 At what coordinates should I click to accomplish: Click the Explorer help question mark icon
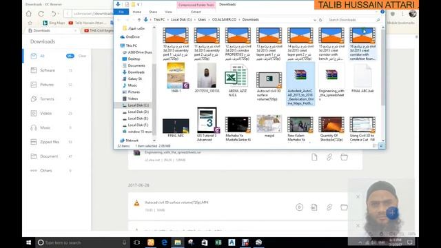point(382,12)
